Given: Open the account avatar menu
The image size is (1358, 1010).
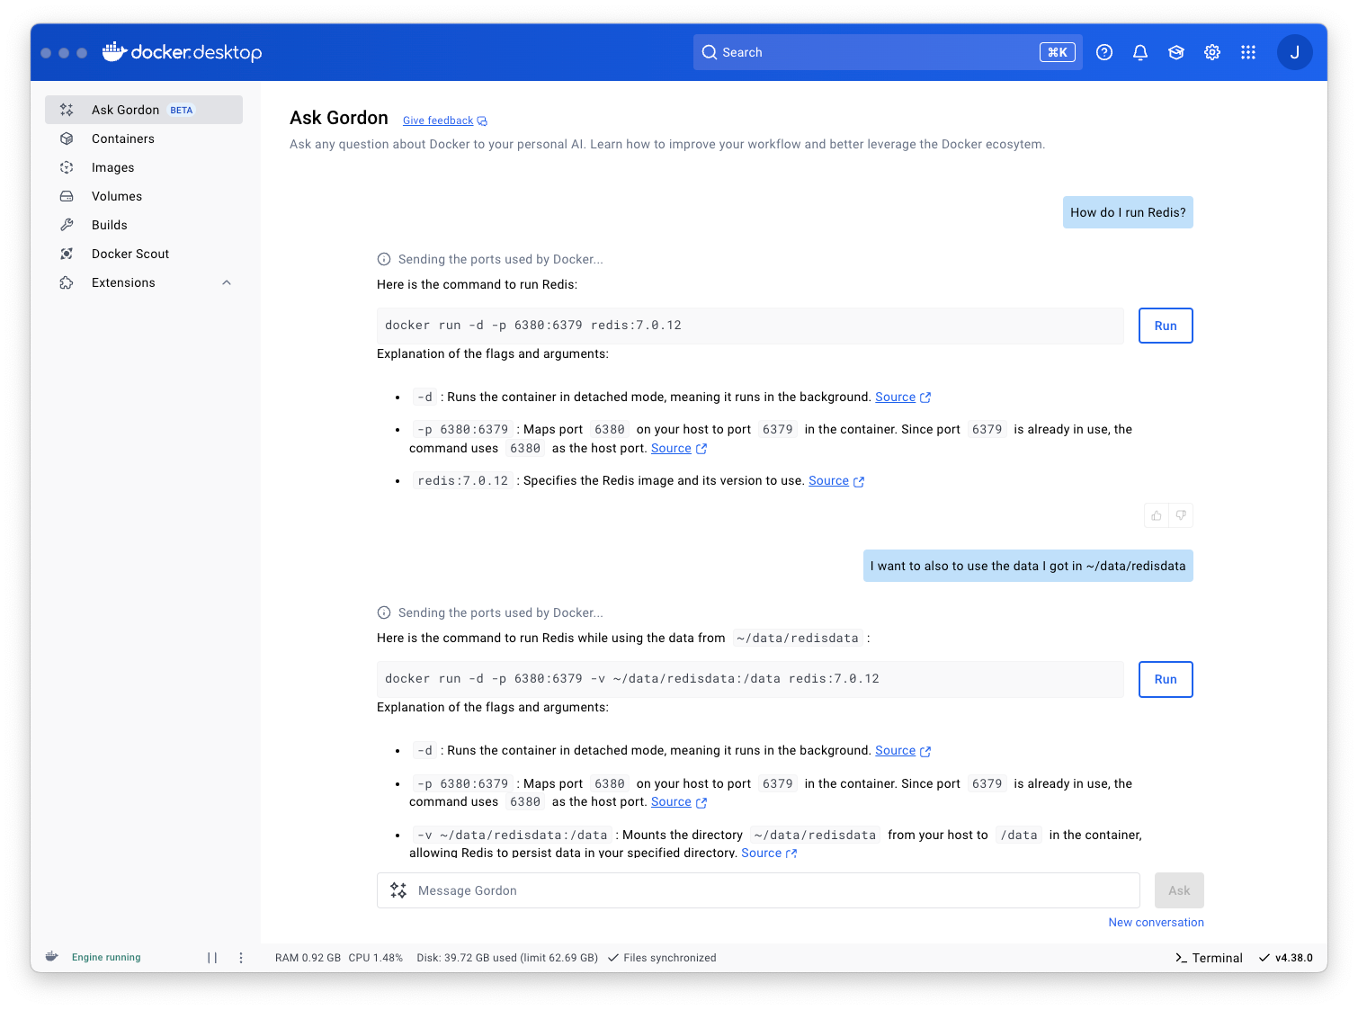Looking at the screenshot, I should [x=1295, y=52].
